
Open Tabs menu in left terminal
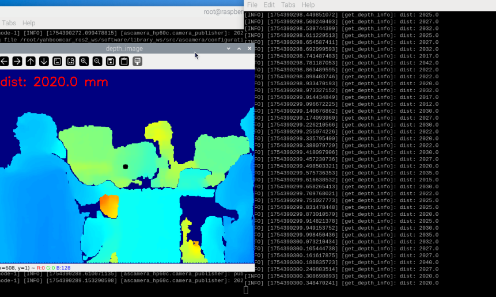9,23
